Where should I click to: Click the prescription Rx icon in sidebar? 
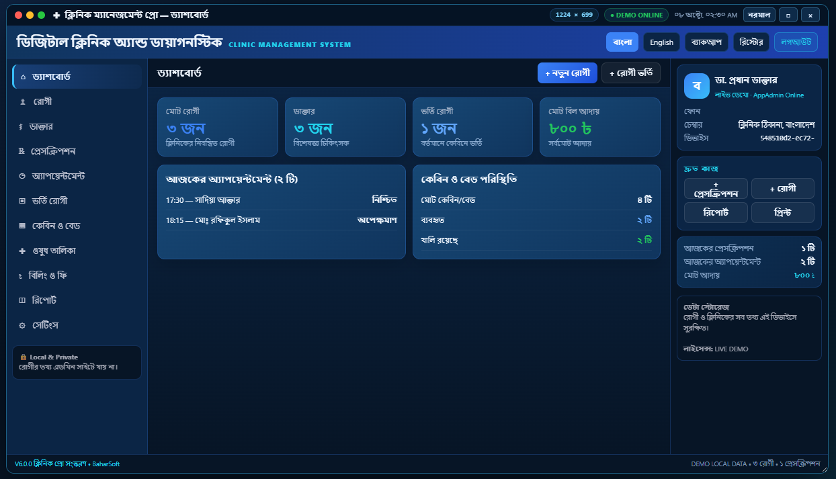(x=22, y=152)
